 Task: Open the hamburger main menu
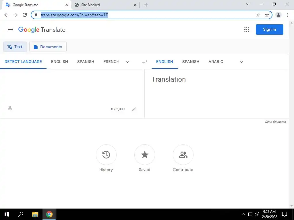(10, 30)
